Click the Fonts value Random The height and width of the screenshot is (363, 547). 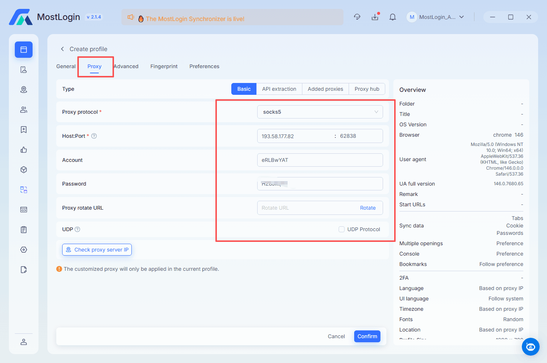click(513, 319)
